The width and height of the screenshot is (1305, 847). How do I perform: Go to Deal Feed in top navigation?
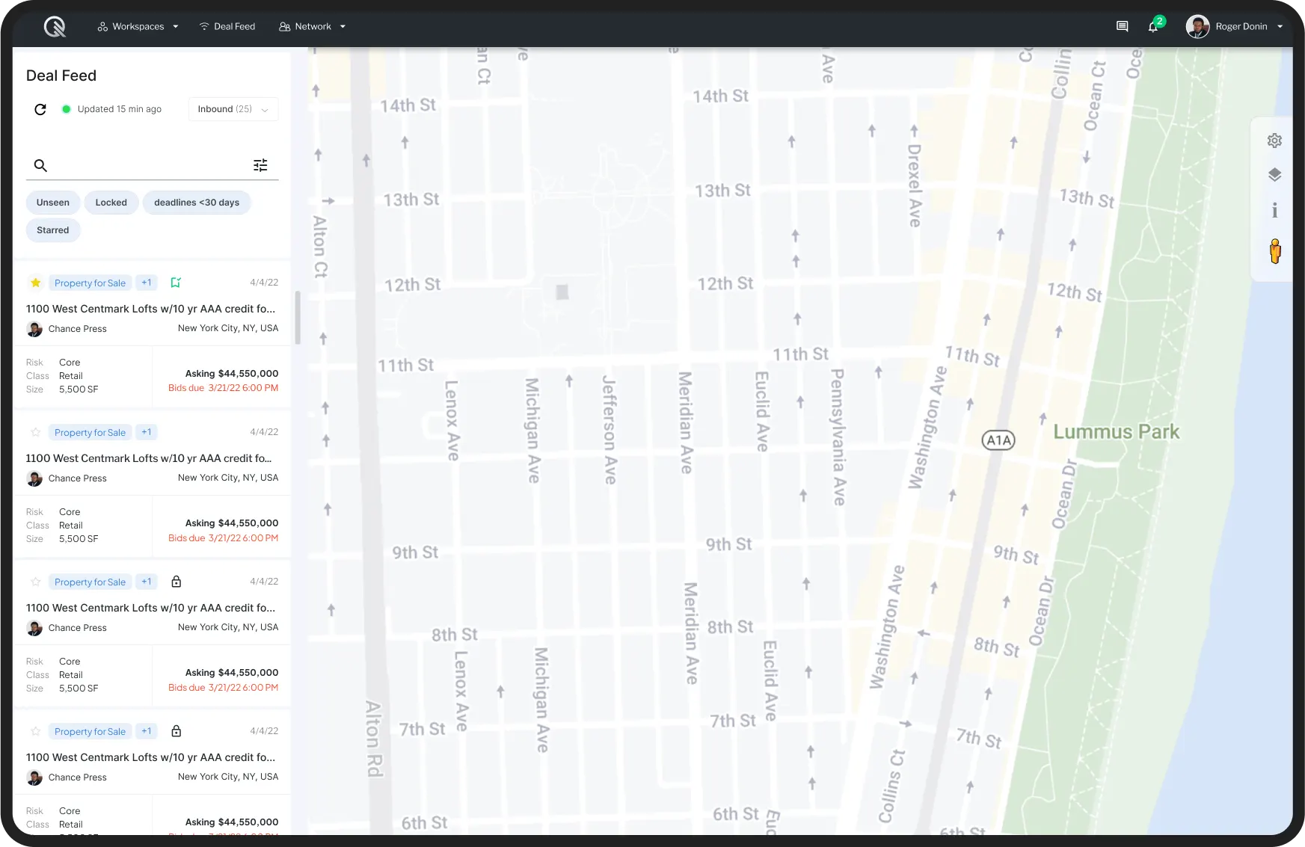(227, 27)
